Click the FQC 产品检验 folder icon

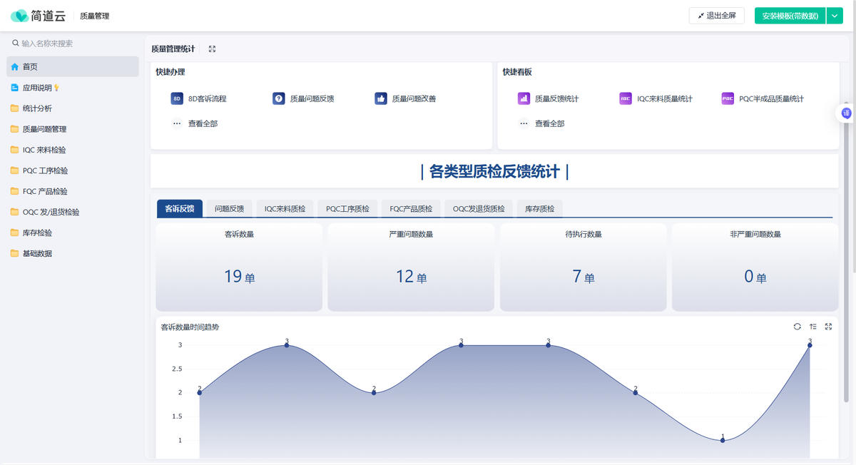(x=15, y=191)
